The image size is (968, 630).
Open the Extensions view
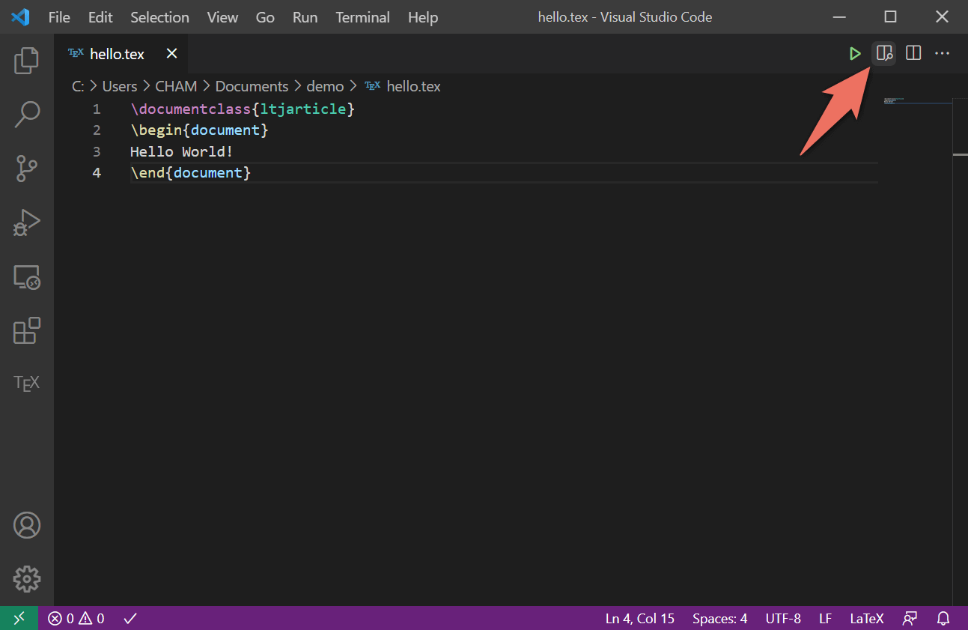(27, 330)
